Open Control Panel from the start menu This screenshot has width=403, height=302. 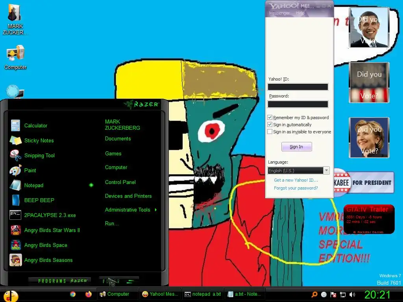[120, 182]
